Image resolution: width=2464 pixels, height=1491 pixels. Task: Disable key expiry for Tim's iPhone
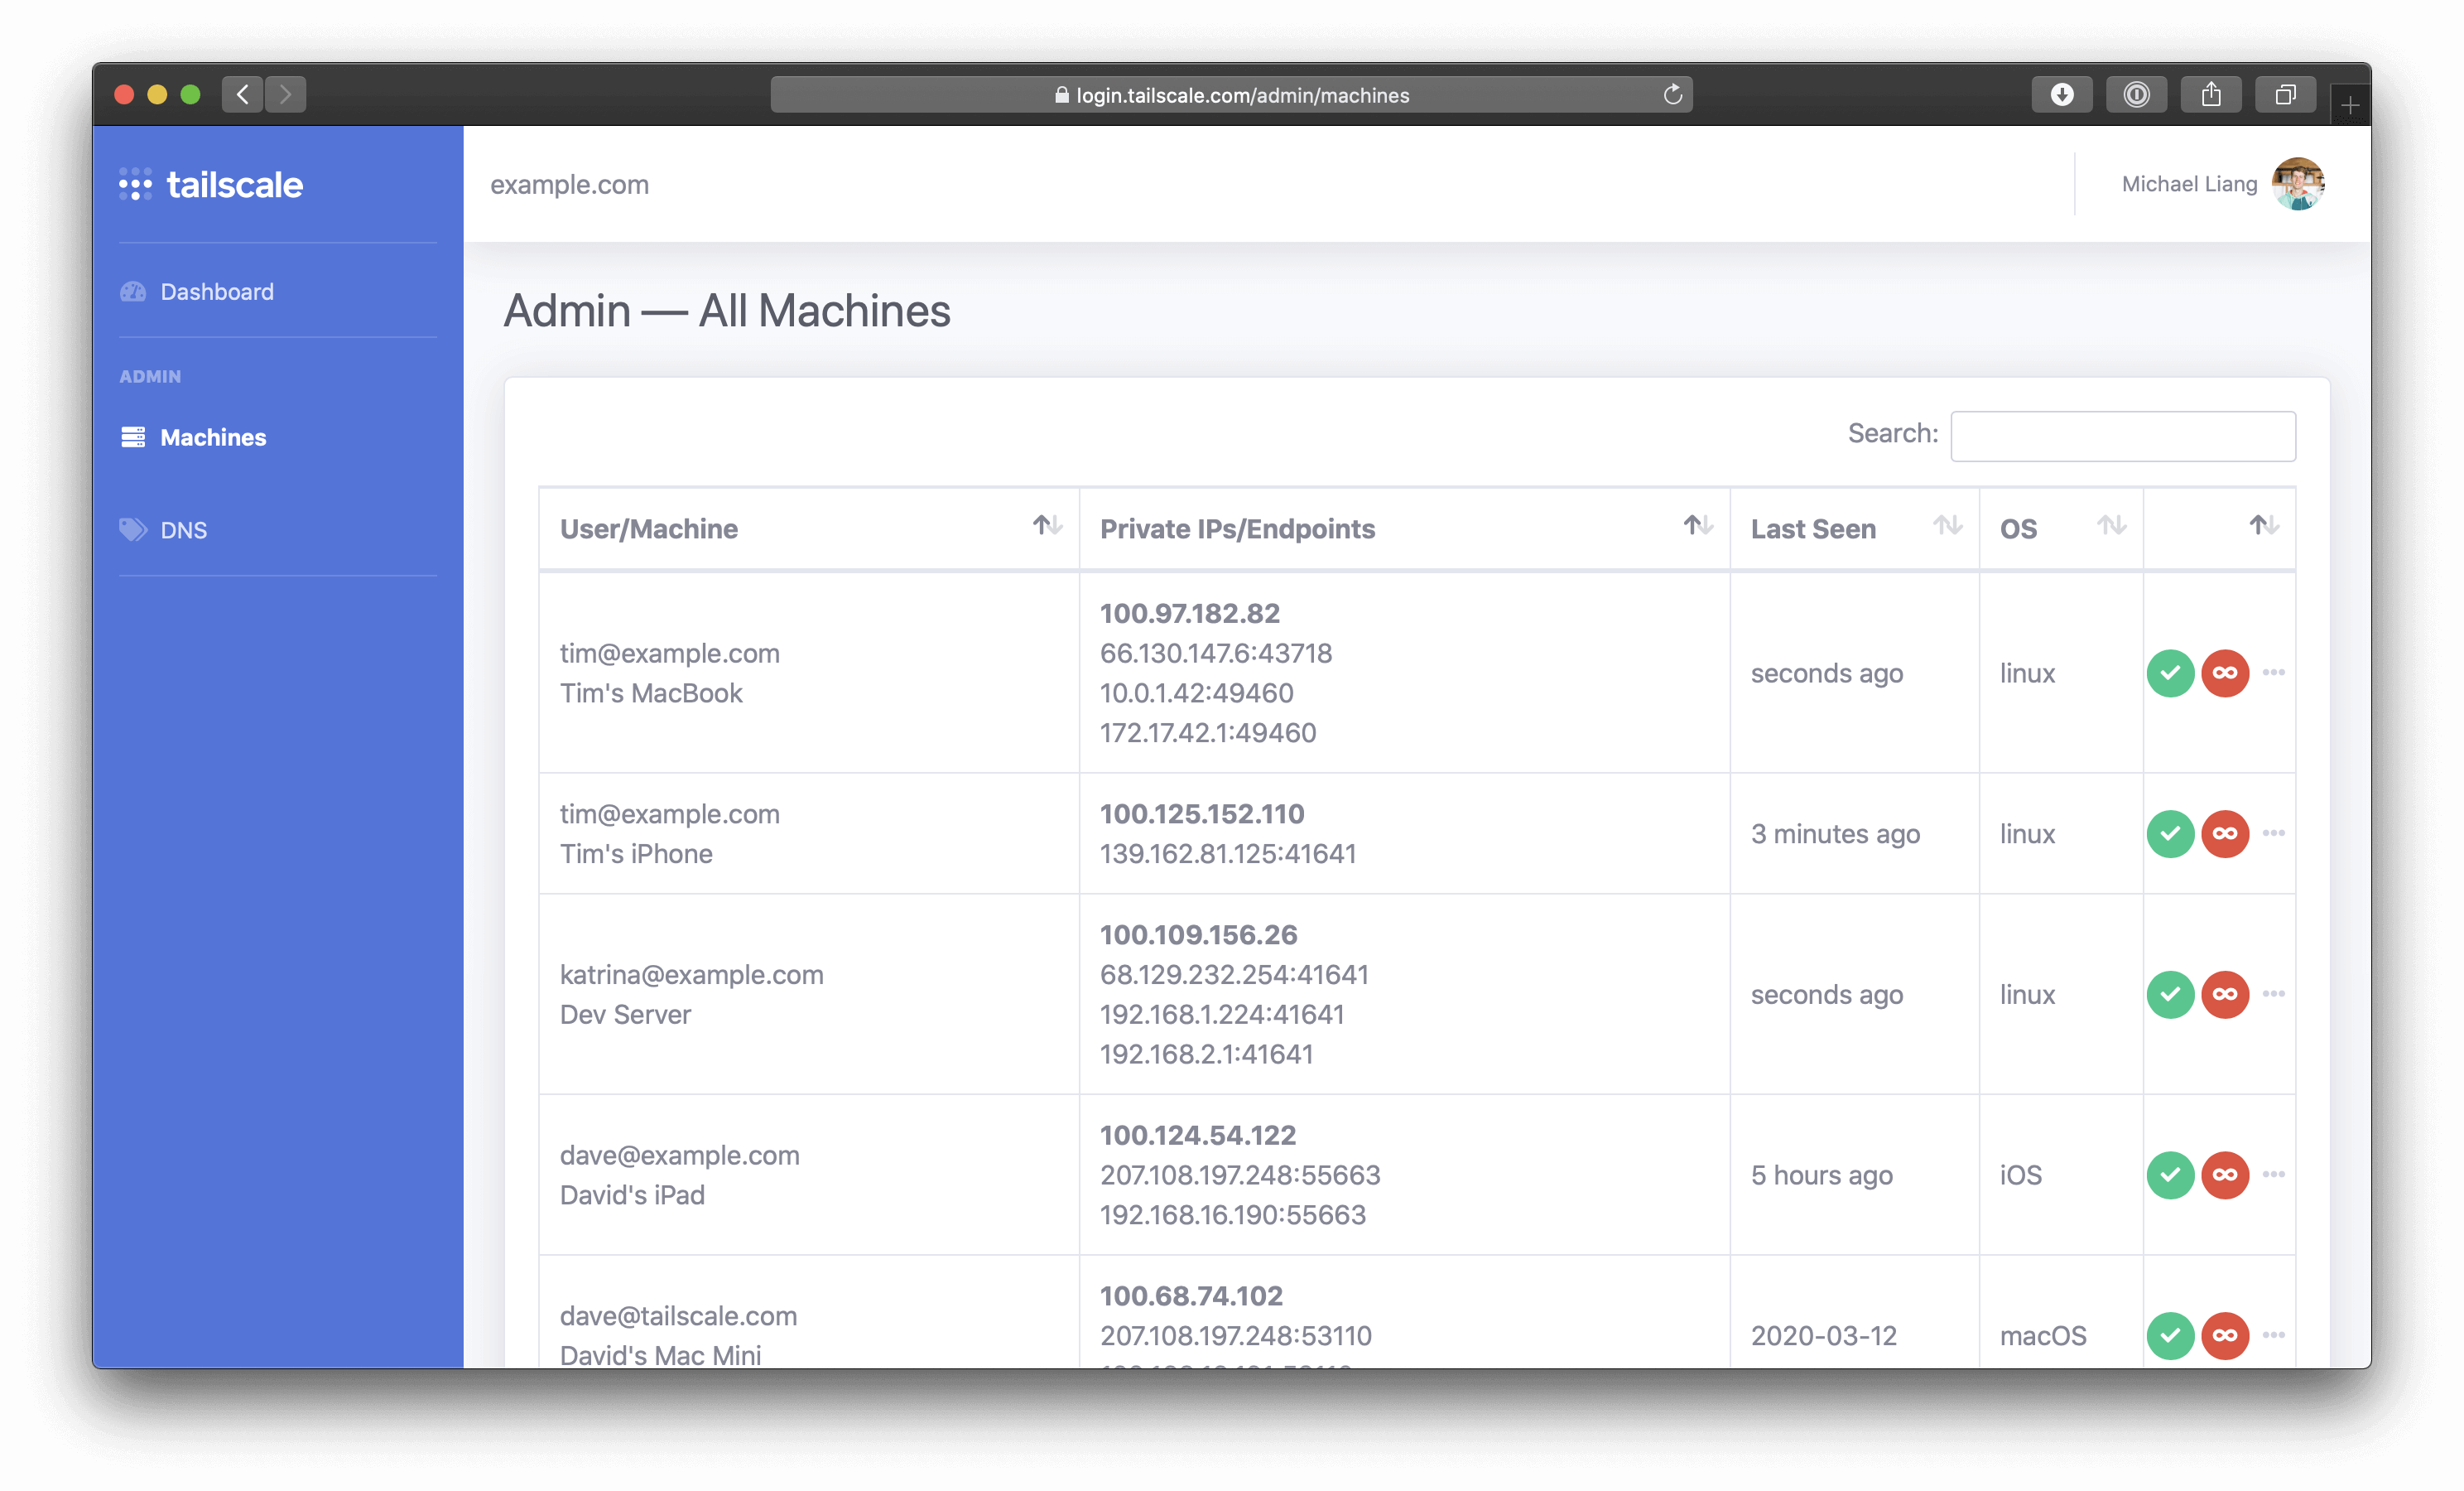(x=2225, y=833)
